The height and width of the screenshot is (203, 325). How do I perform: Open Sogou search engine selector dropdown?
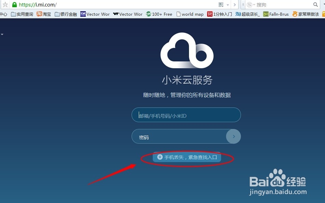coord(251,4)
